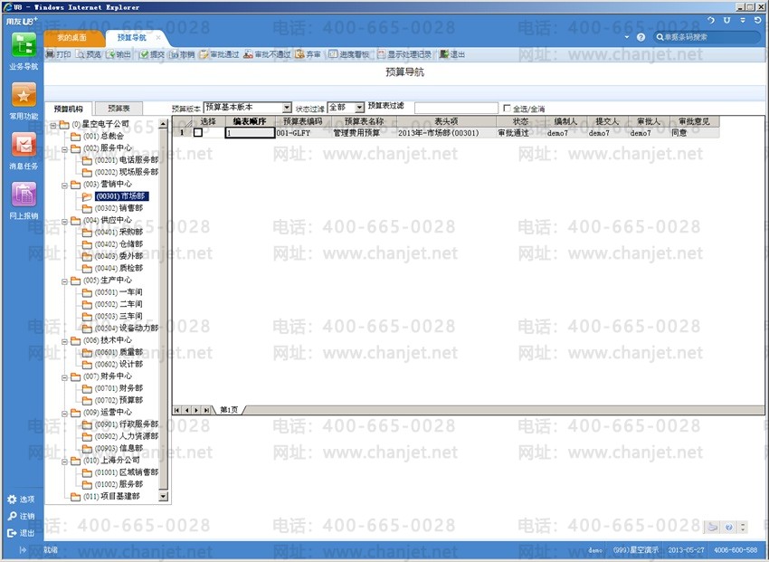Viewport: 769px width, 562px height.
Task: Collapse the (002) 服务中心 node
Action: point(65,148)
